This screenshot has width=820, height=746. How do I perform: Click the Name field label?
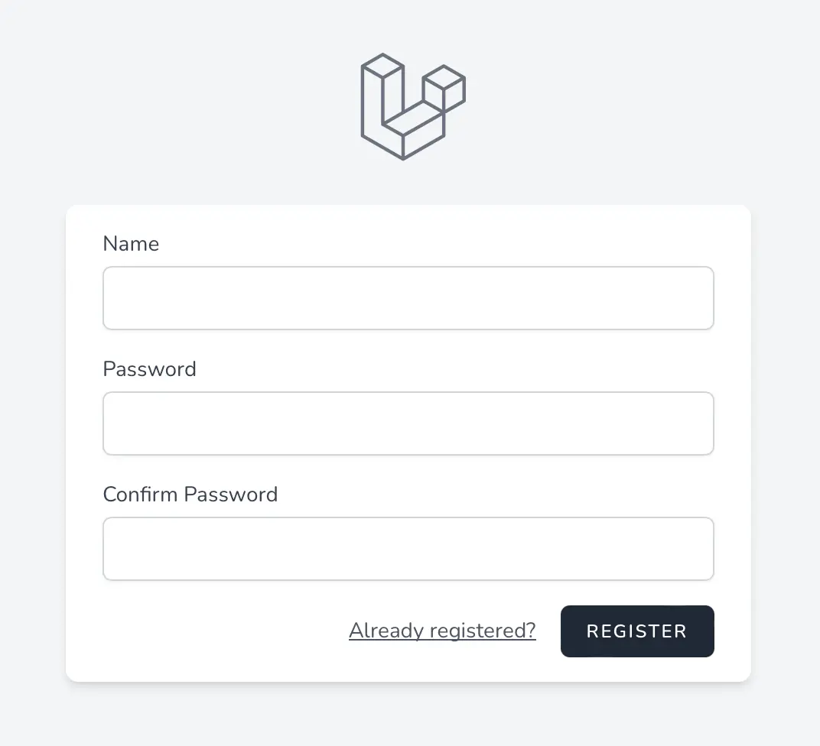pos(131,244)
